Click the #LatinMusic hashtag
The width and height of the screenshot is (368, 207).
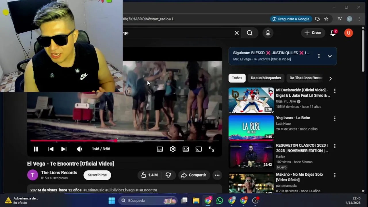coord(94,190)
